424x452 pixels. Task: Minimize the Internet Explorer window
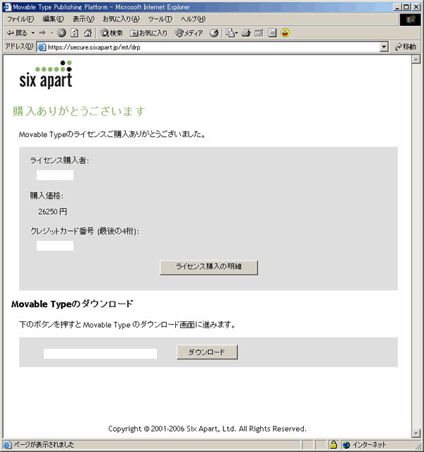pyautogui.click(x=397, y=7)
